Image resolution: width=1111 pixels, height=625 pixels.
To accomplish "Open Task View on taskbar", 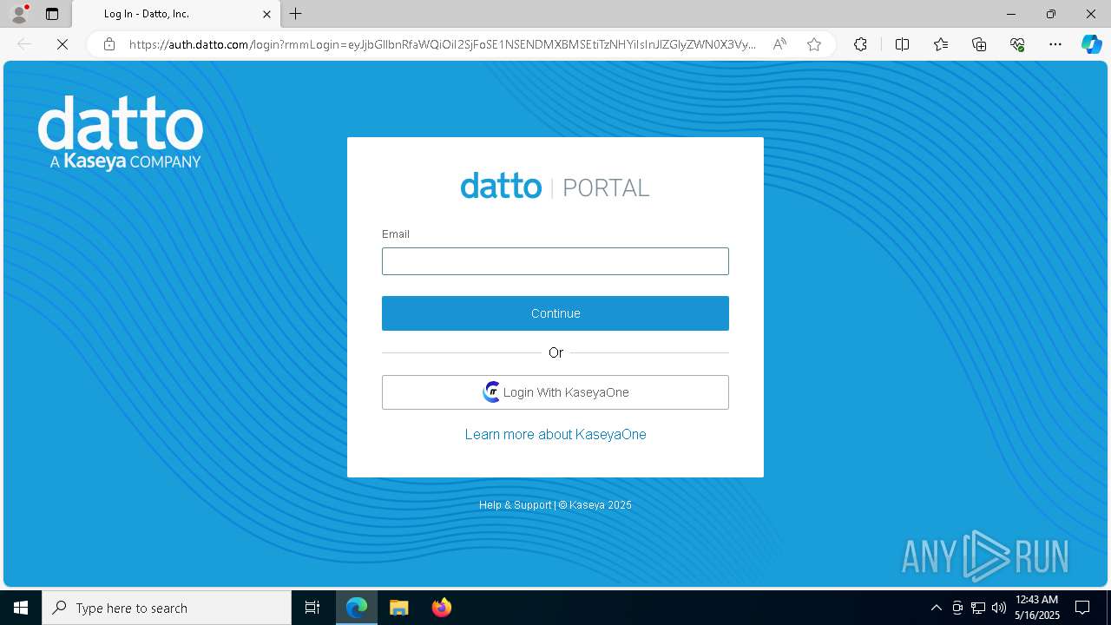I will (312, 608).
